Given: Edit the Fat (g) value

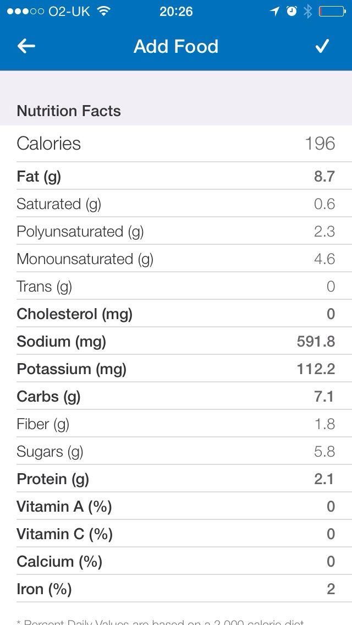Looking at the screenshot, I should coord(324,177).
